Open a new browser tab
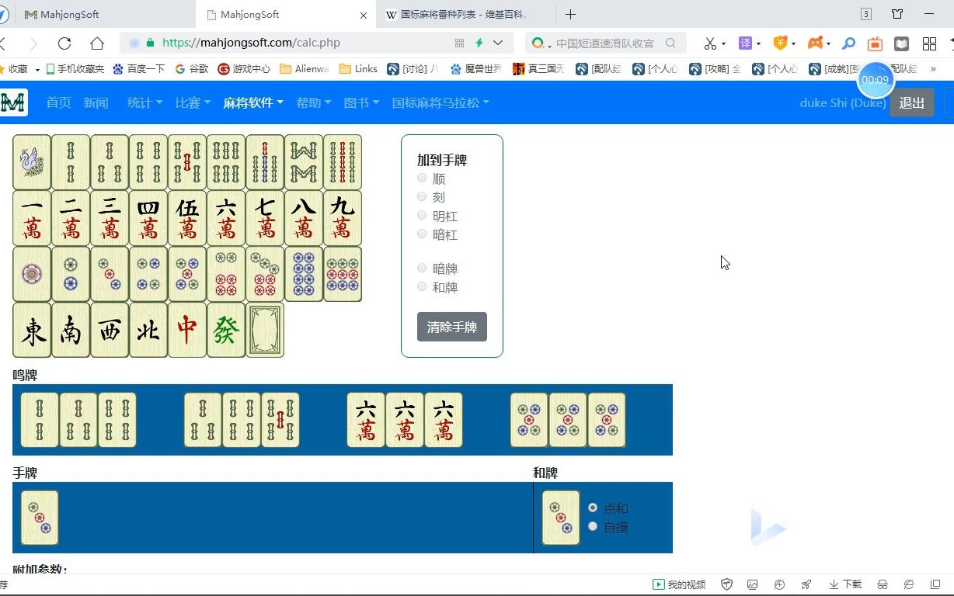Image resolution: width=954 pixels, height=596 pixels. (x=570, y=14)
